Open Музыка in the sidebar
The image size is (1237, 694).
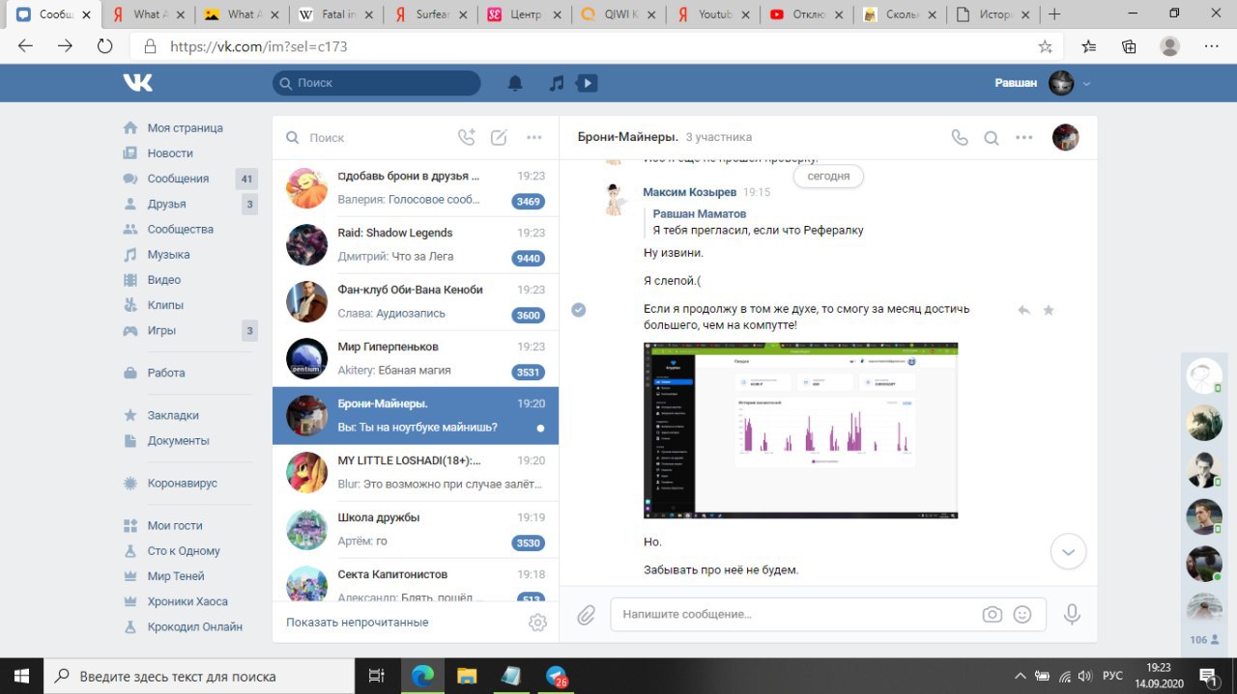coord(168,255)
